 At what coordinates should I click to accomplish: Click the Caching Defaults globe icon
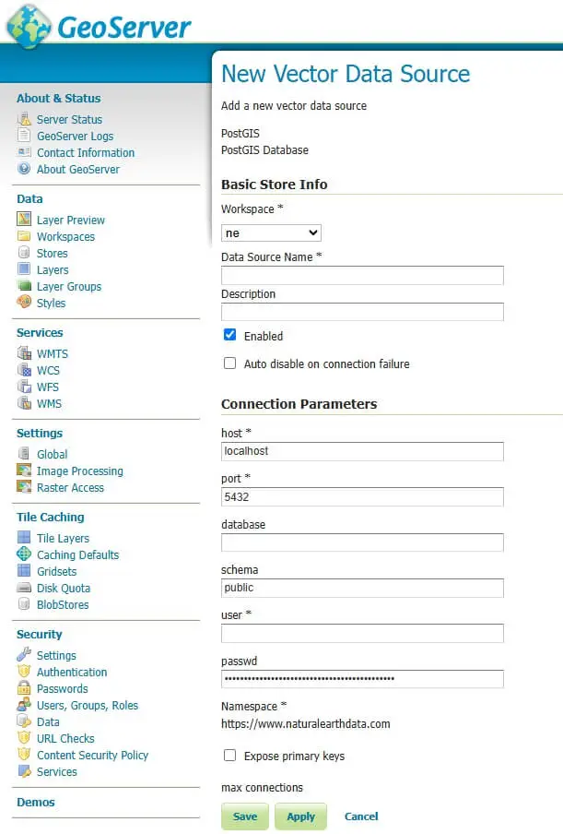(24, 554)
